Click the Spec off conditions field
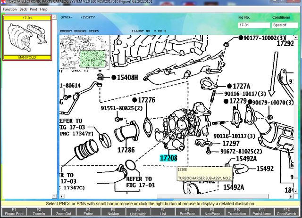Viewport: 302px width, 218px height. click(285, 25)
